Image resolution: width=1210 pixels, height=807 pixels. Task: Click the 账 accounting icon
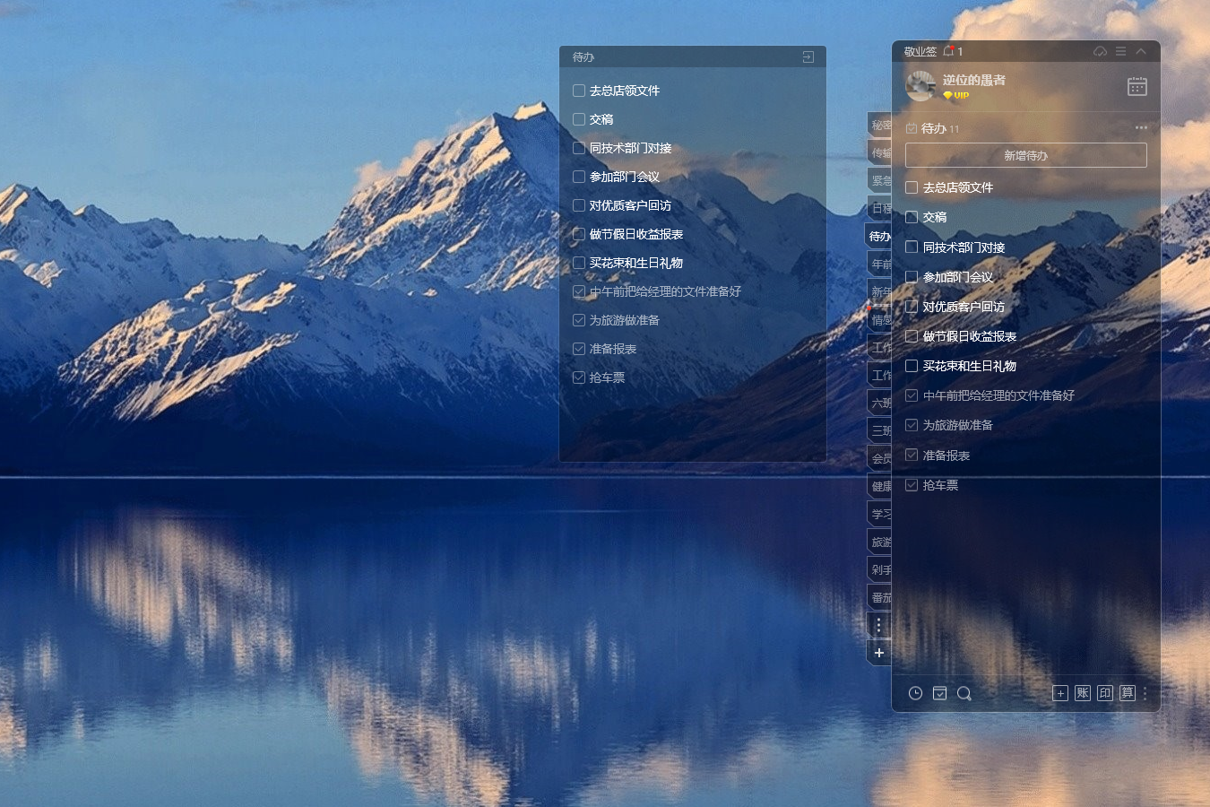(1083, 693)
